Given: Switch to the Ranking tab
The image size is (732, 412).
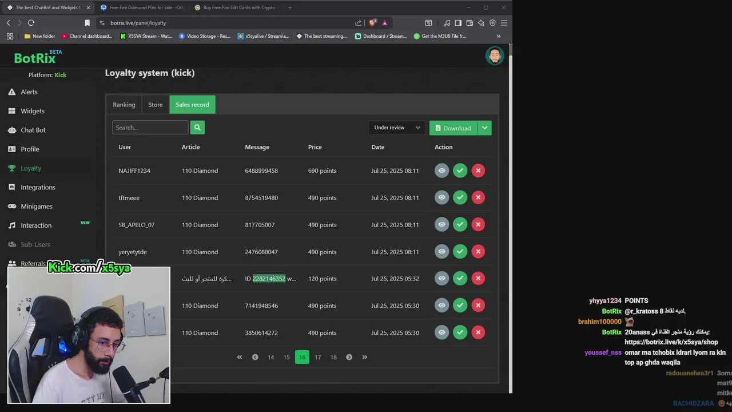Looking at the screenshot, I should tap(124, 105).
